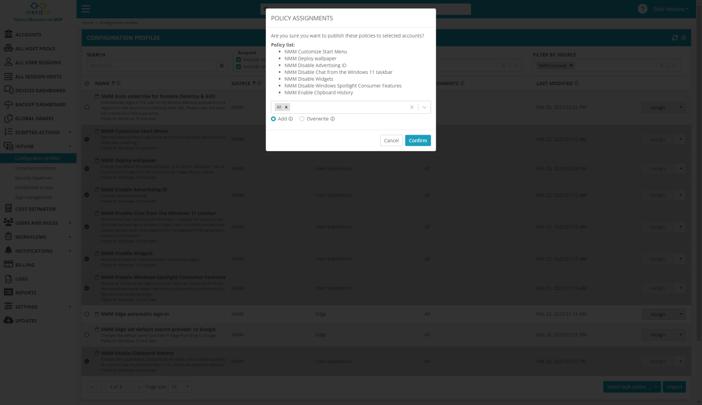This screenshot has height=405, width=702.
Task: Collapse the Intune submenu arrow
Action: (x=70, y=146)
